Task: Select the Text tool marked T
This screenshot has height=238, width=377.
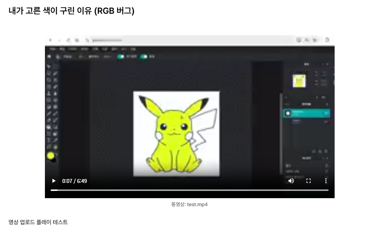Action: tap(49, 140)
